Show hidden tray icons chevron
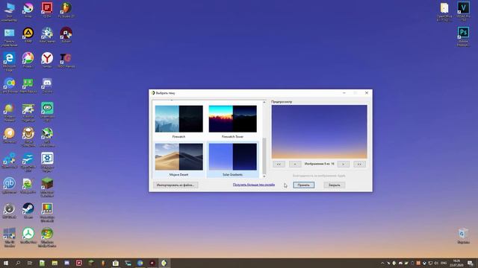Image resolution: width=478 pixels, height=268 pixels. coord(382,263)
